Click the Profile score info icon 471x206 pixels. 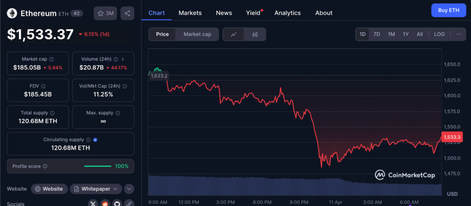[45, 166]
